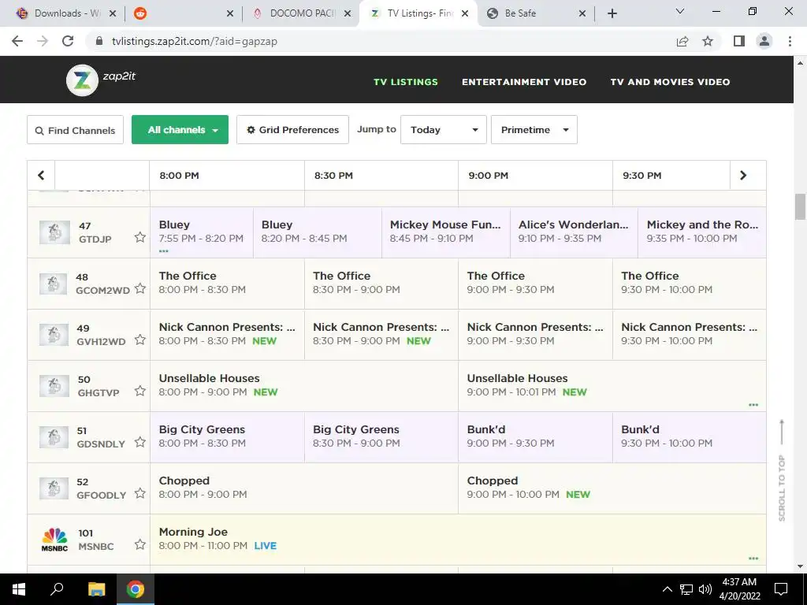Screen dimensions: 807x605
Task: Open Entertainment Video nav item
Action: coord(524,82)
